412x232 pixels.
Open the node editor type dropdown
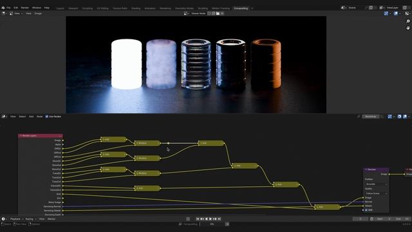[x=5, y=116]
